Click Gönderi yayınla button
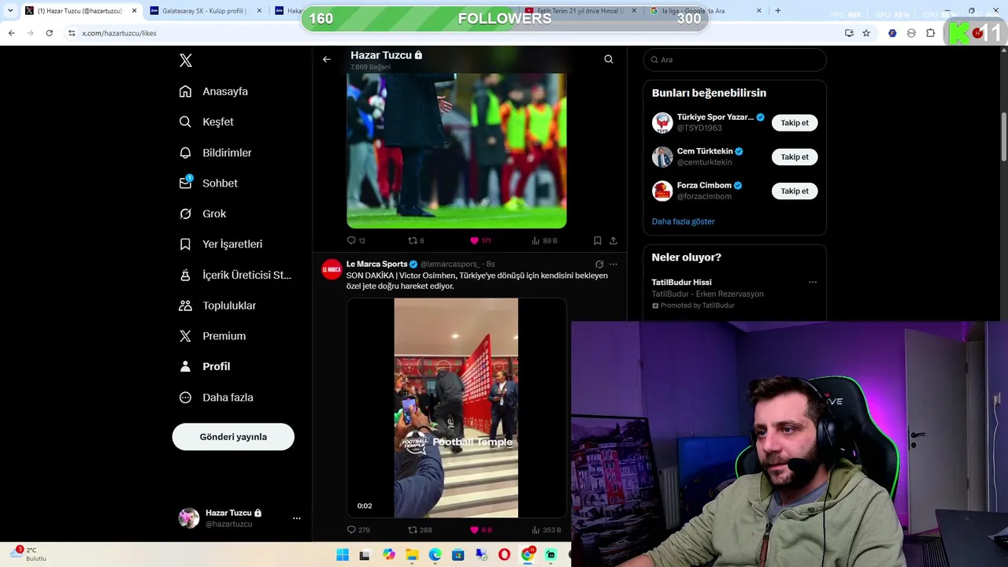 point(233,437)
